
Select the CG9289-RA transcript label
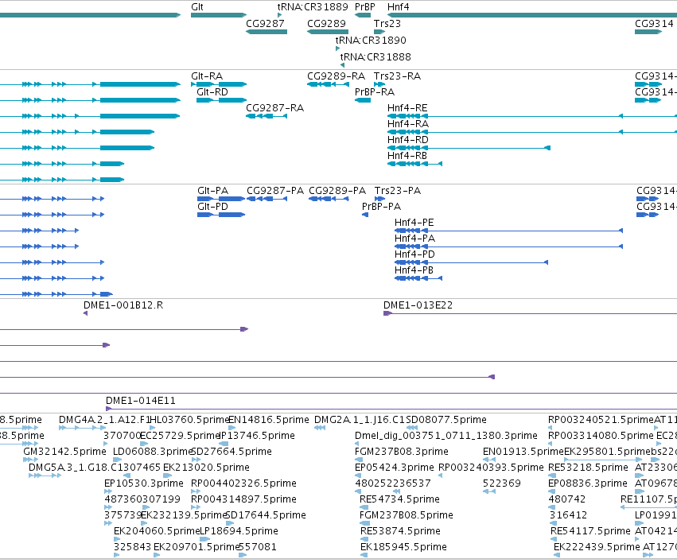(336, 76)
